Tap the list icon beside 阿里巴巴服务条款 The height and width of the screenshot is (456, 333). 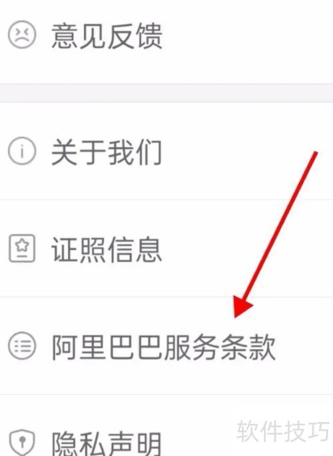22,345
